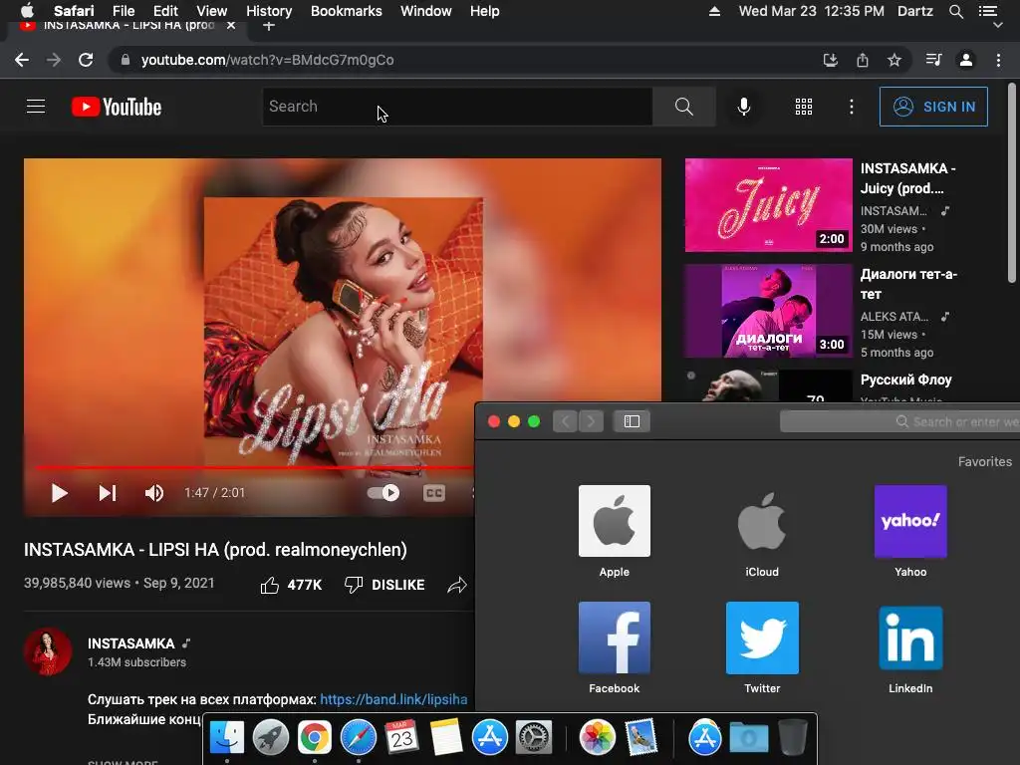The image size is (1020, 765).
Task: Open the Window menu
Action: coord(426,11)
